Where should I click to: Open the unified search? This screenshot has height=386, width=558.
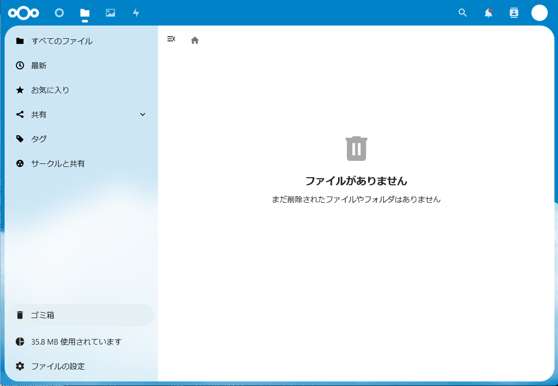coord(462,13)
